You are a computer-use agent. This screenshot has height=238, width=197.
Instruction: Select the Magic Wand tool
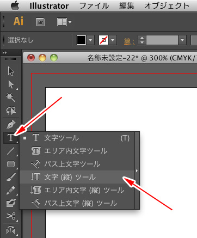click(x=11, y=97)
